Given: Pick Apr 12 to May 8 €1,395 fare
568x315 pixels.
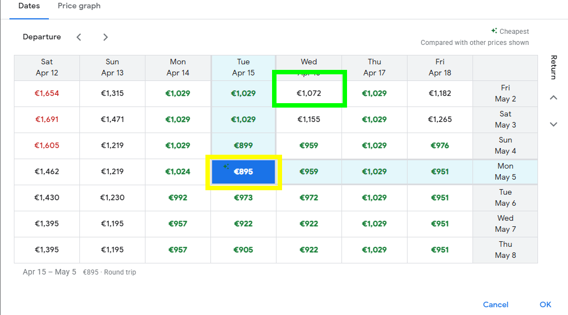Looking at the screenshot, I should point(47,250).
